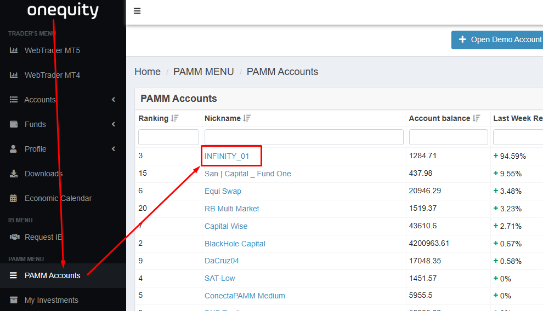Image resolution: width=543 pixels, height=311 pixels.
Task: Click the Downloads icon in sidebar
Action: click(x=14, y=174)
